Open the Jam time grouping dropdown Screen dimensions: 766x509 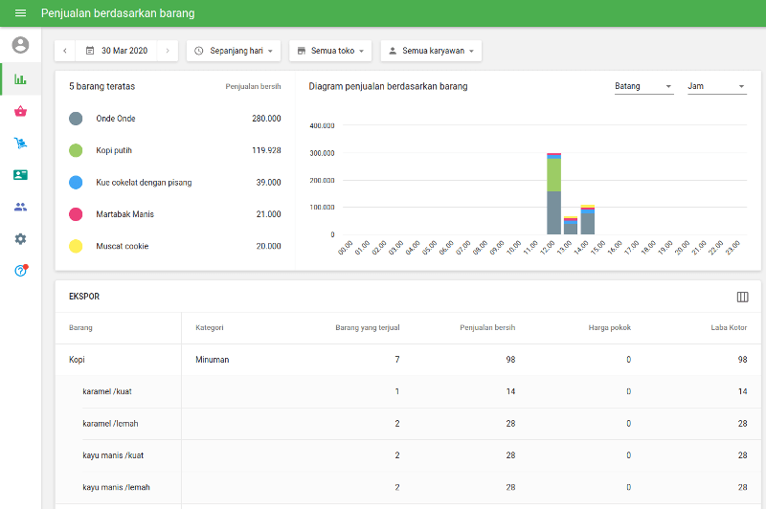(716, 86)
